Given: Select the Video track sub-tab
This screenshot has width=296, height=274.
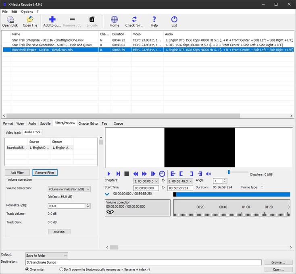Looking at the screenshot, I should click(x=13, y=133).
